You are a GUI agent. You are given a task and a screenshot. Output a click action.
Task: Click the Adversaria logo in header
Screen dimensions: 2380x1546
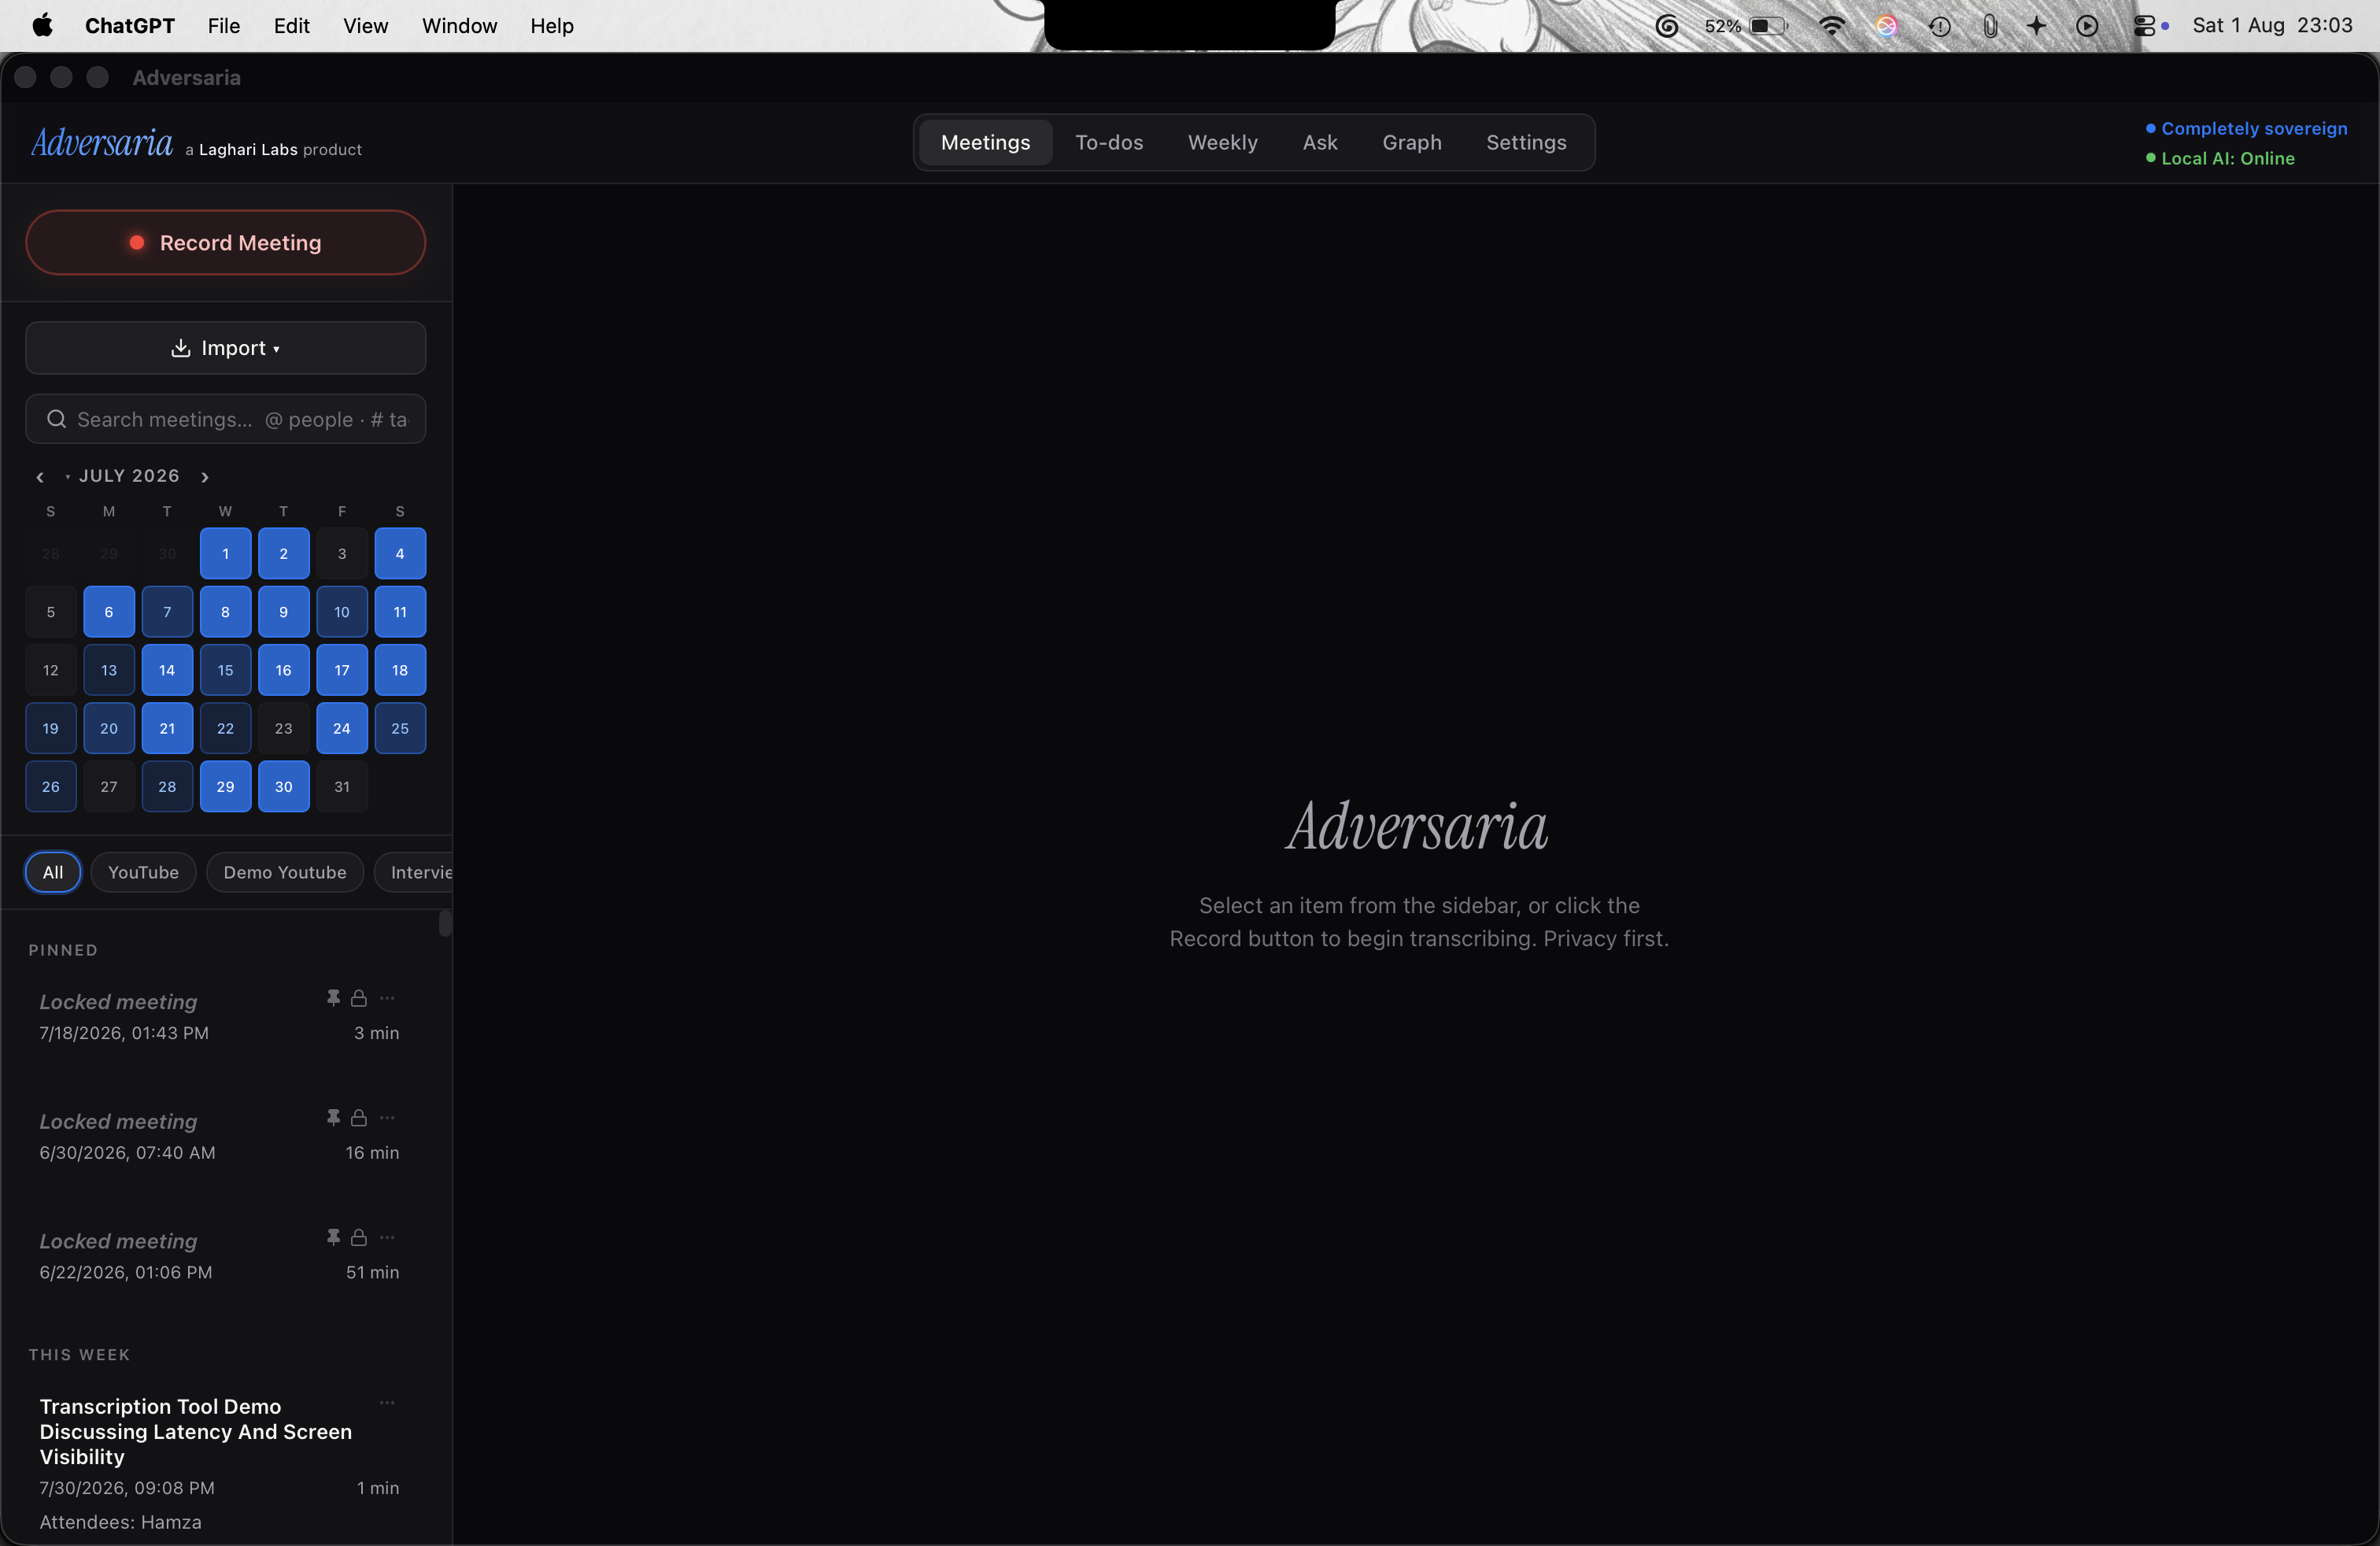pyautogui.click(x=102, y=143)
